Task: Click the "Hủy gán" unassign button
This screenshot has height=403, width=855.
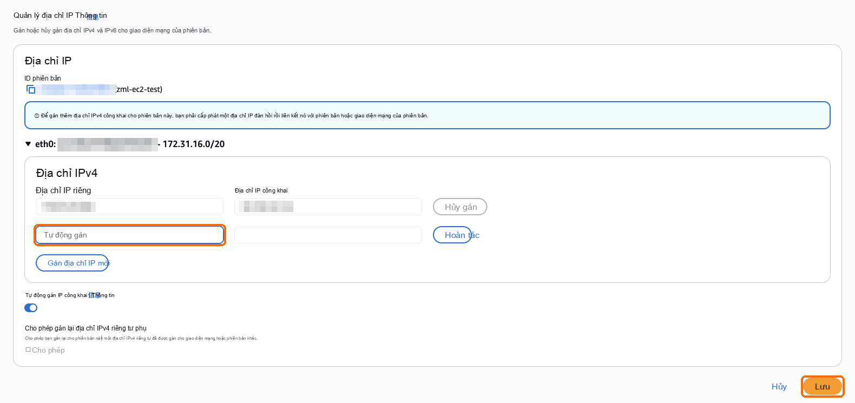Action: [x=460, y=207]
